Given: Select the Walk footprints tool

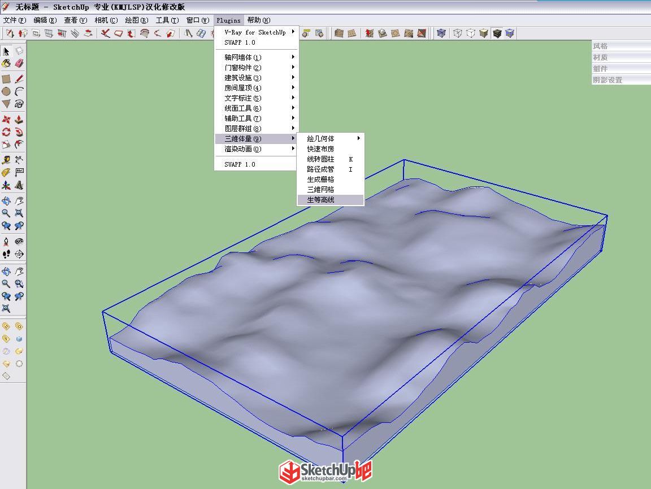Looking at the screenshot, I should pos(6,254).
